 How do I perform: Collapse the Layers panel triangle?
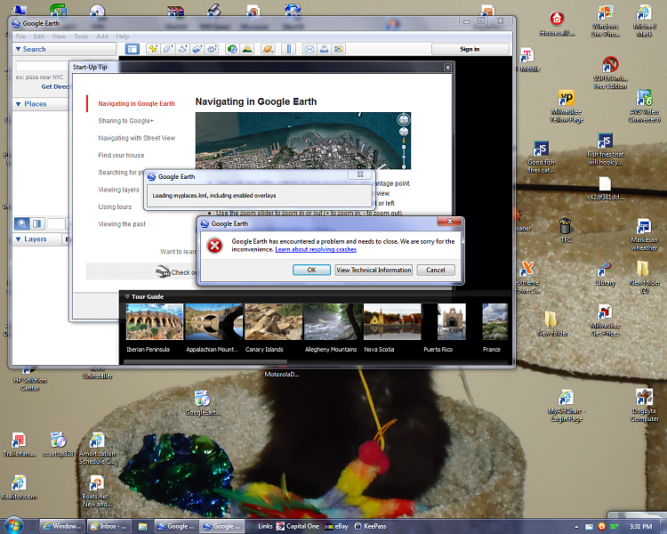pos(19,239)
